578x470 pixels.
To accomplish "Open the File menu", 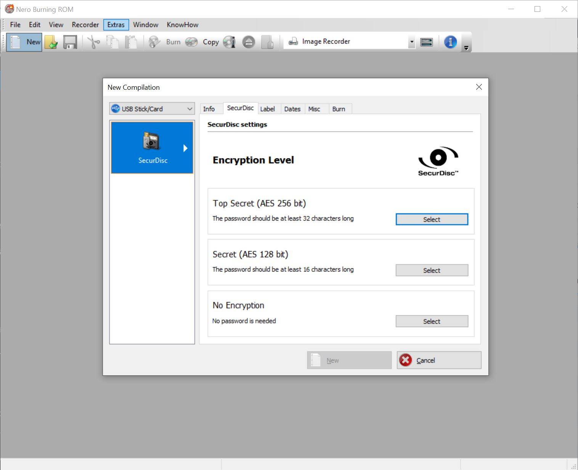I will pyautogui.click(x=15, y=25).
